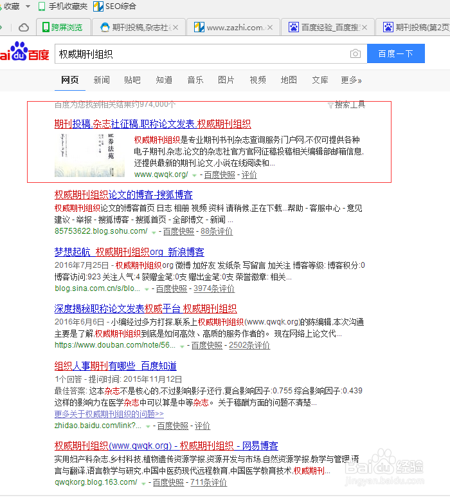Open 百度快照 for sina blog result
The width and height of the screenshot is (450, 497).
172,288
